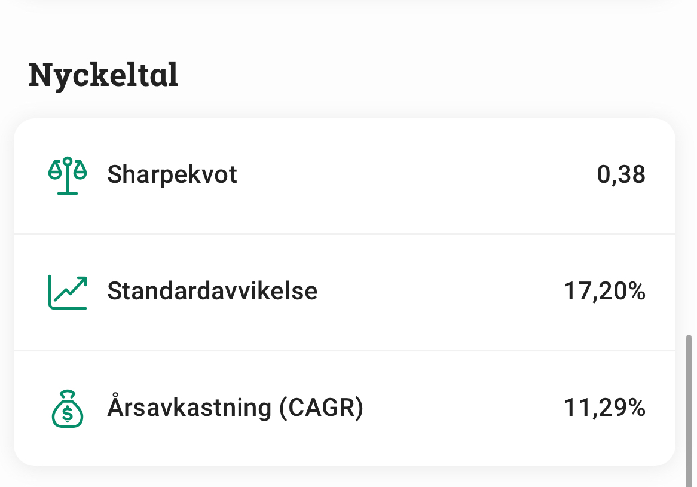Click the divider line above the Årsavkastning row
697x487 pixels.
[x=344, y=350]
